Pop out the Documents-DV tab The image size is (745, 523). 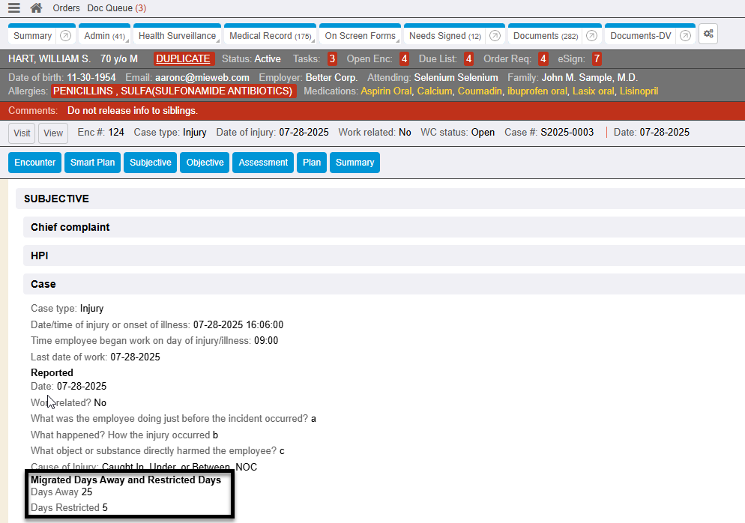pyautogui.click(x=685, y=36)
